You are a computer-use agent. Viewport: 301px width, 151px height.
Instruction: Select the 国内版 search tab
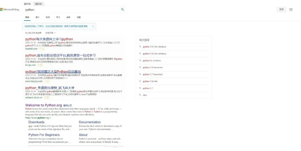tap(28, 4)
